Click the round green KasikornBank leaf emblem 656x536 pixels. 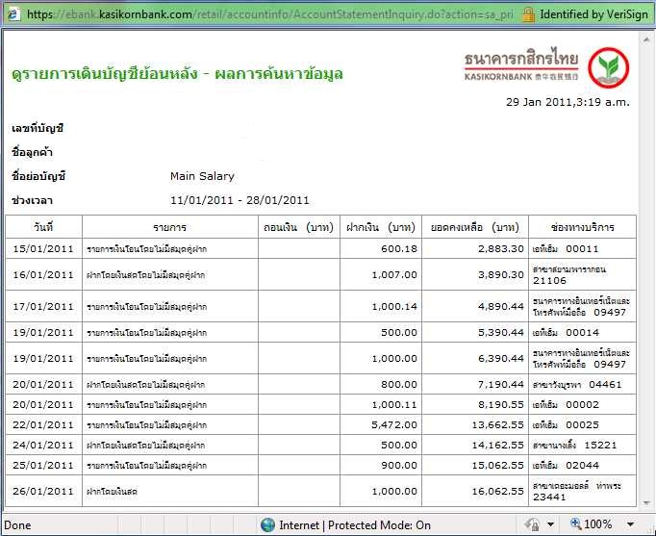[610, 68]
